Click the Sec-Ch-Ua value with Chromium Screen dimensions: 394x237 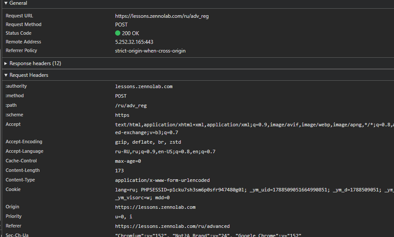click(x=208, y=235)
